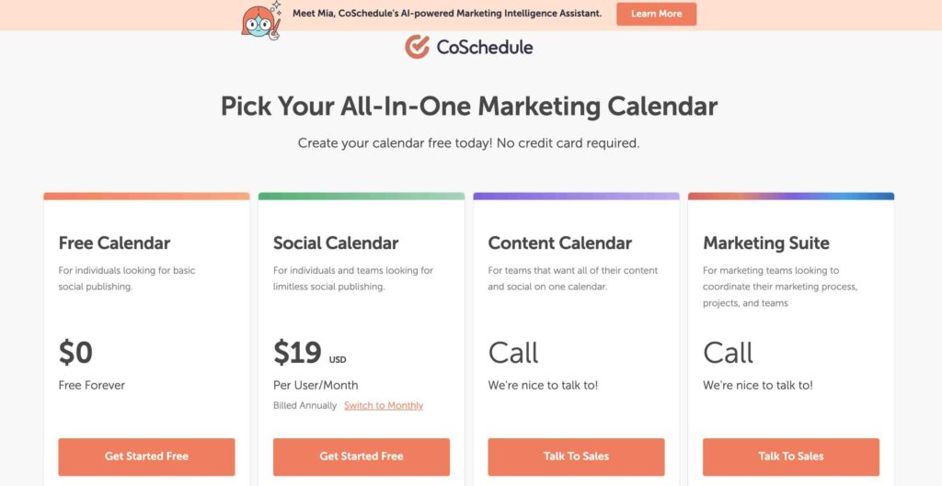Image resolution: width=942 pixels, height=486 pixels.
Task: Toggle billing via Switch to Monthly link
Action: (x=384, y=405)
